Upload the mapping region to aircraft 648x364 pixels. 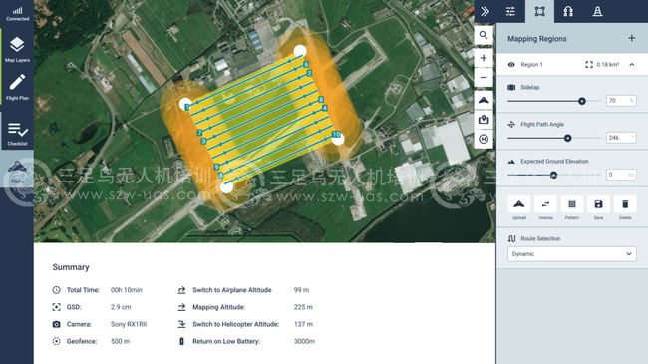point(519,208)
